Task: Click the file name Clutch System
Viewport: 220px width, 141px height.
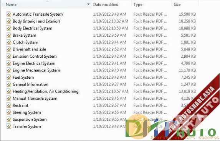Action: [x=25, y=42]
